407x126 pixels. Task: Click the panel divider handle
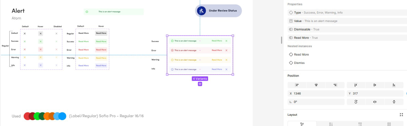pyautogui.click(x=282, y=40)
